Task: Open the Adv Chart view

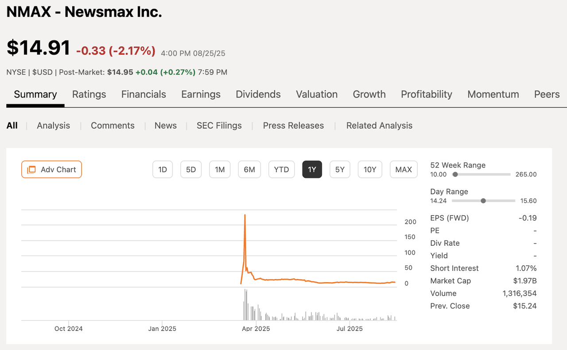Action: tap(51, 169)
